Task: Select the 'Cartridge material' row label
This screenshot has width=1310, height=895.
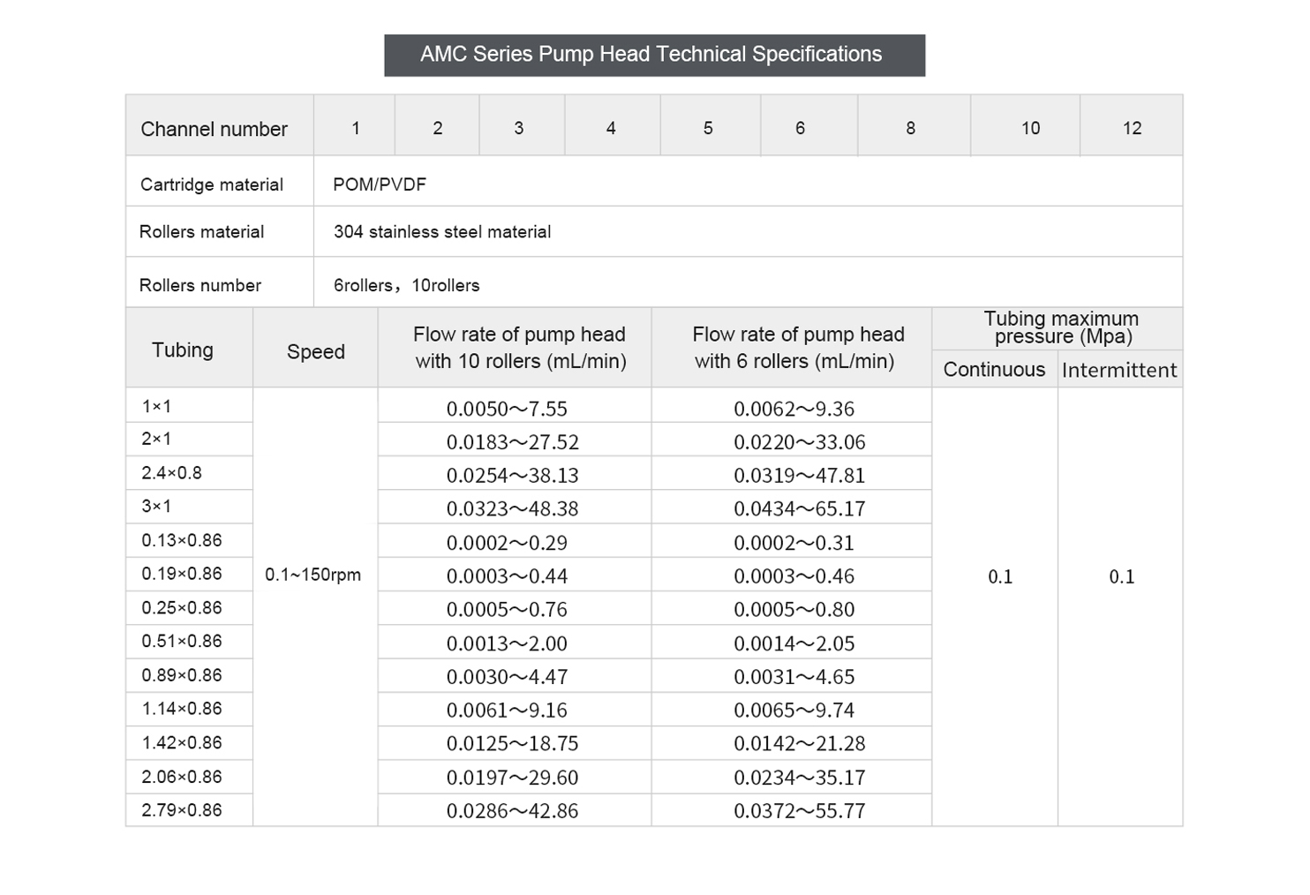Action: 212,184
